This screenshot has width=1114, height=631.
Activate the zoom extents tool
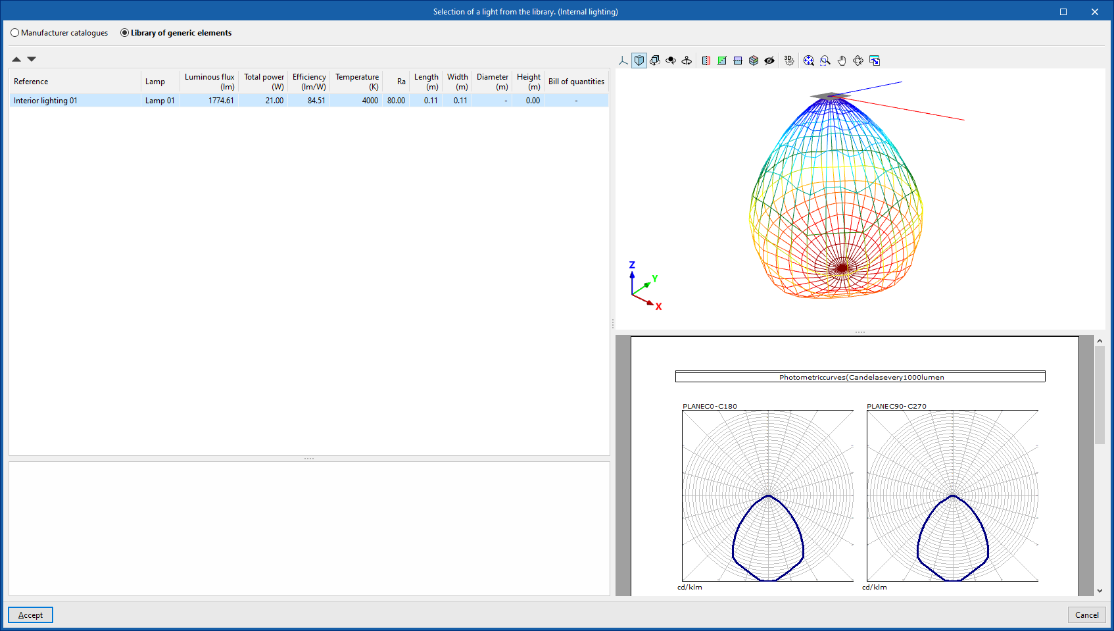pyautogui.click(x=809, y=61)
